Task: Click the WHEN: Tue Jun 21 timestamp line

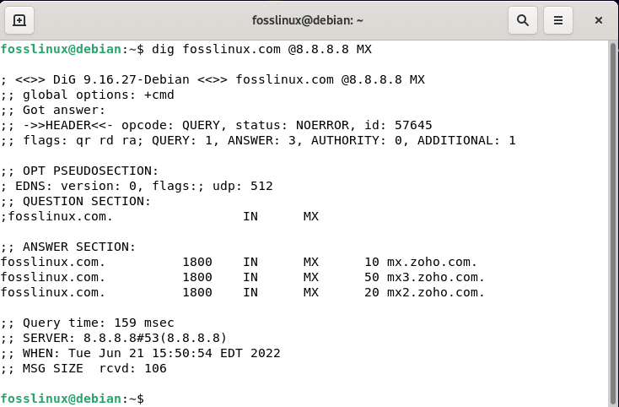Action: 141,353
